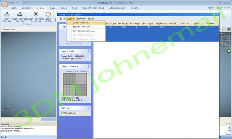The image size is (232, 139).
Task: Toggle the Show Preview checkbox
Action: click(62, 113)
